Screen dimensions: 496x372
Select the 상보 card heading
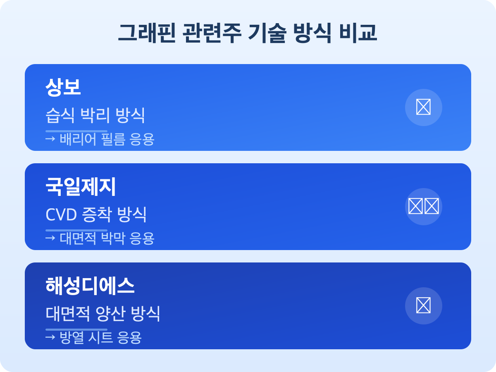(63, 88)
